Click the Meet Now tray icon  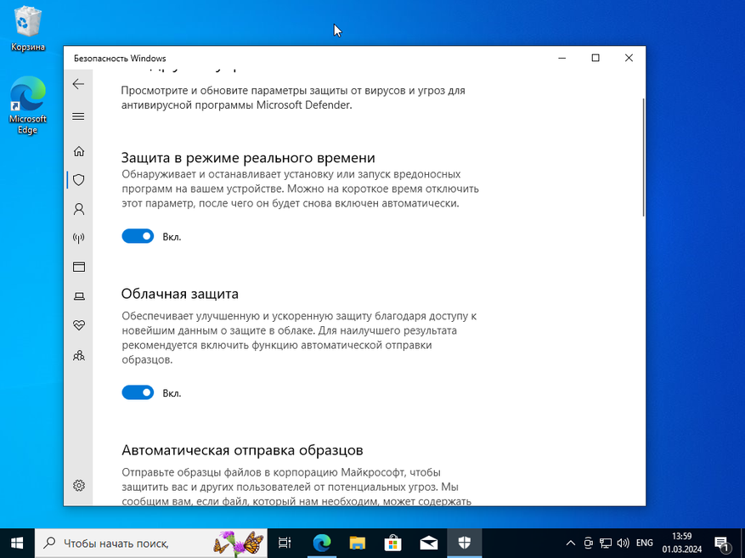pos(588,543)
